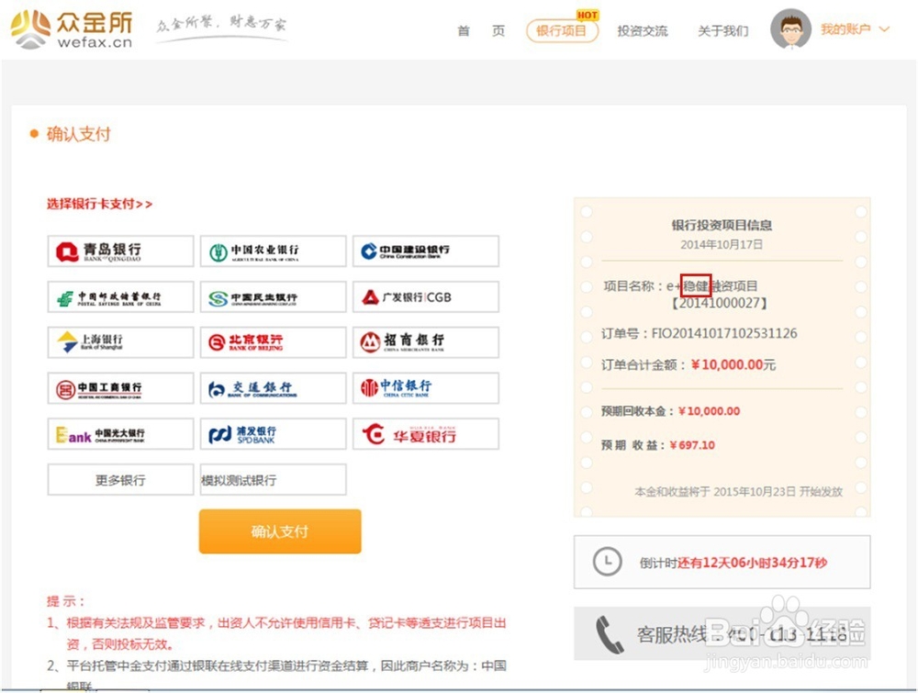The width and height of the screenshot is (918, 693).
Task: Click order total ¥10,000.00元
Action: pyautogui.click(x=733, y=364)
